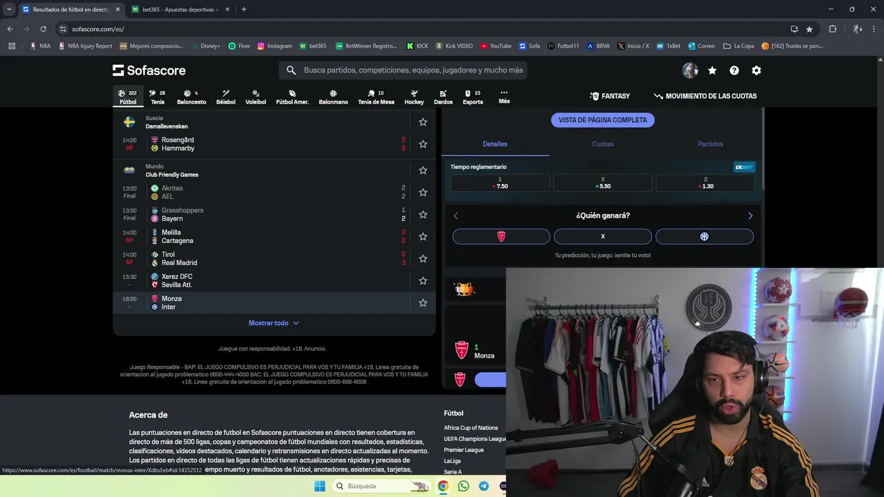
Task: Open the Balonmano sport category
Action: tap(334, 97)
